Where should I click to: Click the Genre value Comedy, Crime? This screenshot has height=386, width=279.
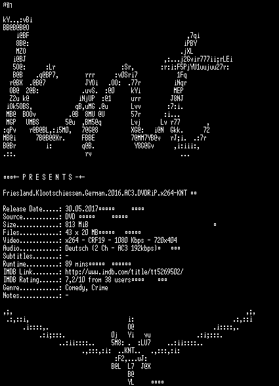[x=87, y=288]
